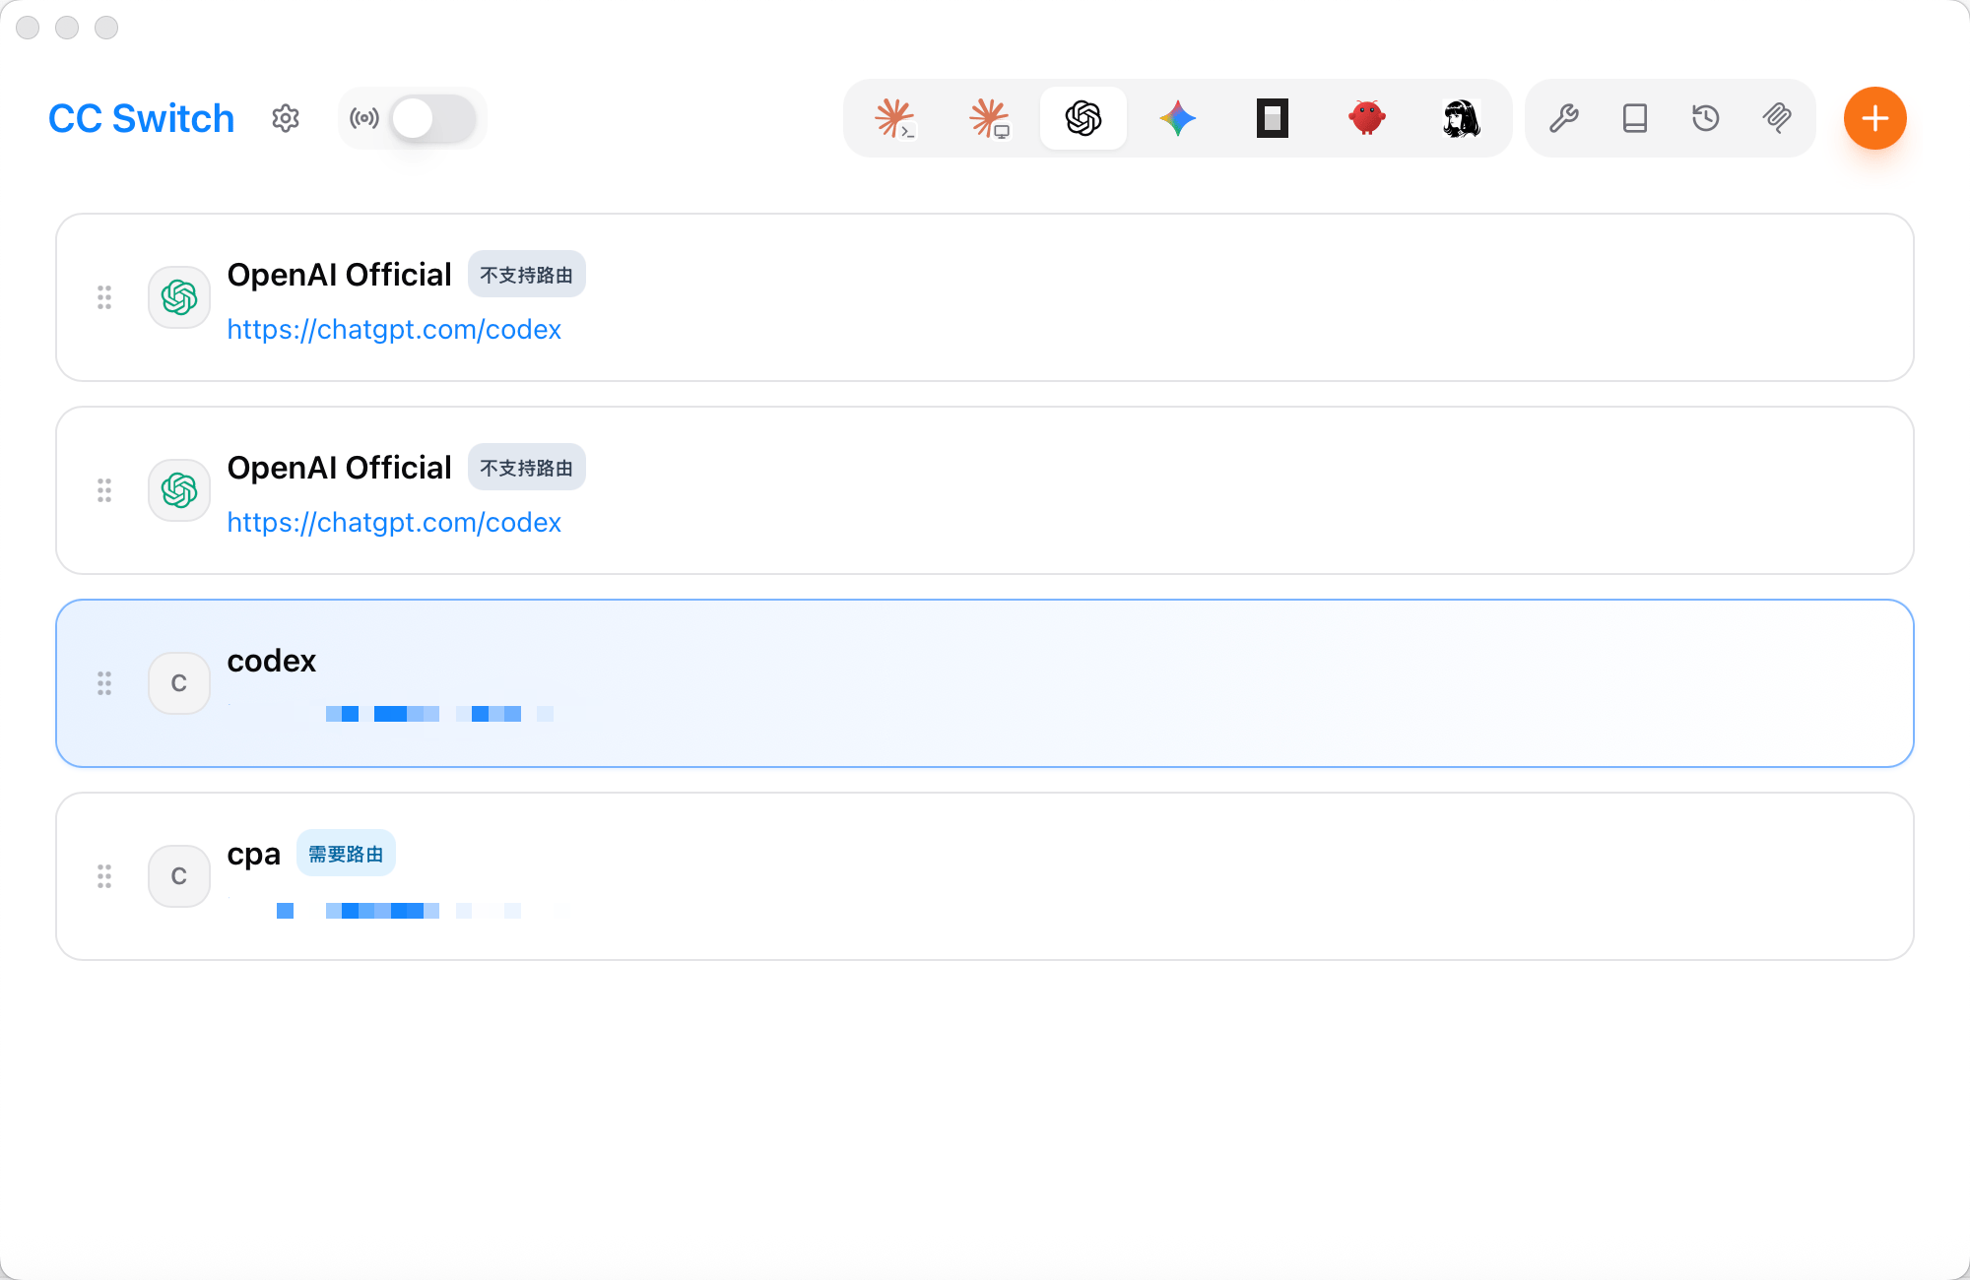Switch to the Gemini app tab

[x=1178, y=118]
